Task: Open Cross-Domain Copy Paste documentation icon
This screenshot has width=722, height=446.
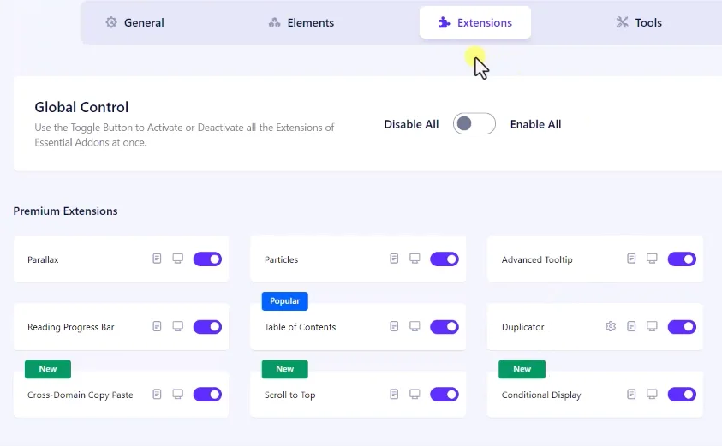Action: (x=157, y=394)
